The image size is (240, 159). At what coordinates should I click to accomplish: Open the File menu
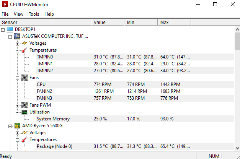[x=5, y=14]
